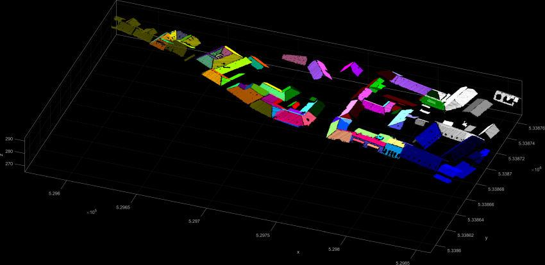
Task: Click the white perforated roof at far right
Action: coord(507,97)
